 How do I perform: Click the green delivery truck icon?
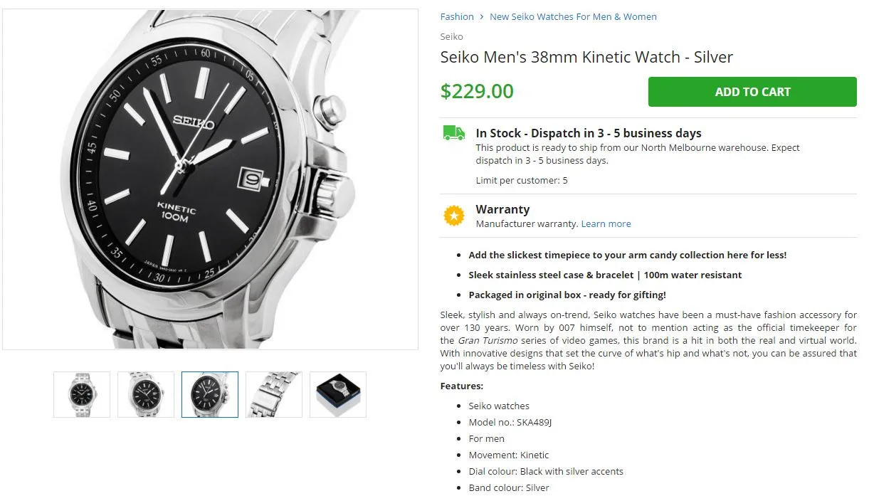pyautogui.click(x=454, y=133)
